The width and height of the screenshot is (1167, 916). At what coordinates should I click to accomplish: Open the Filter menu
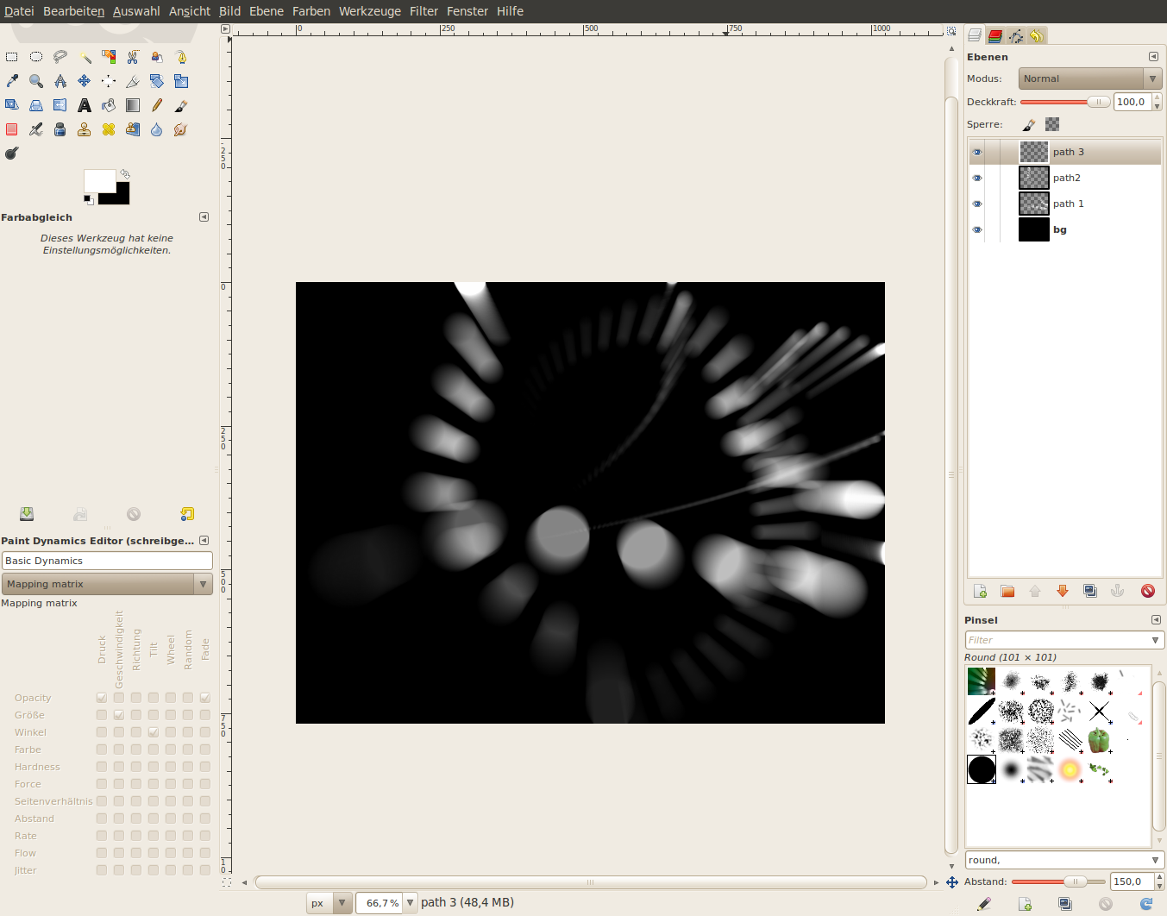[424, 11]
